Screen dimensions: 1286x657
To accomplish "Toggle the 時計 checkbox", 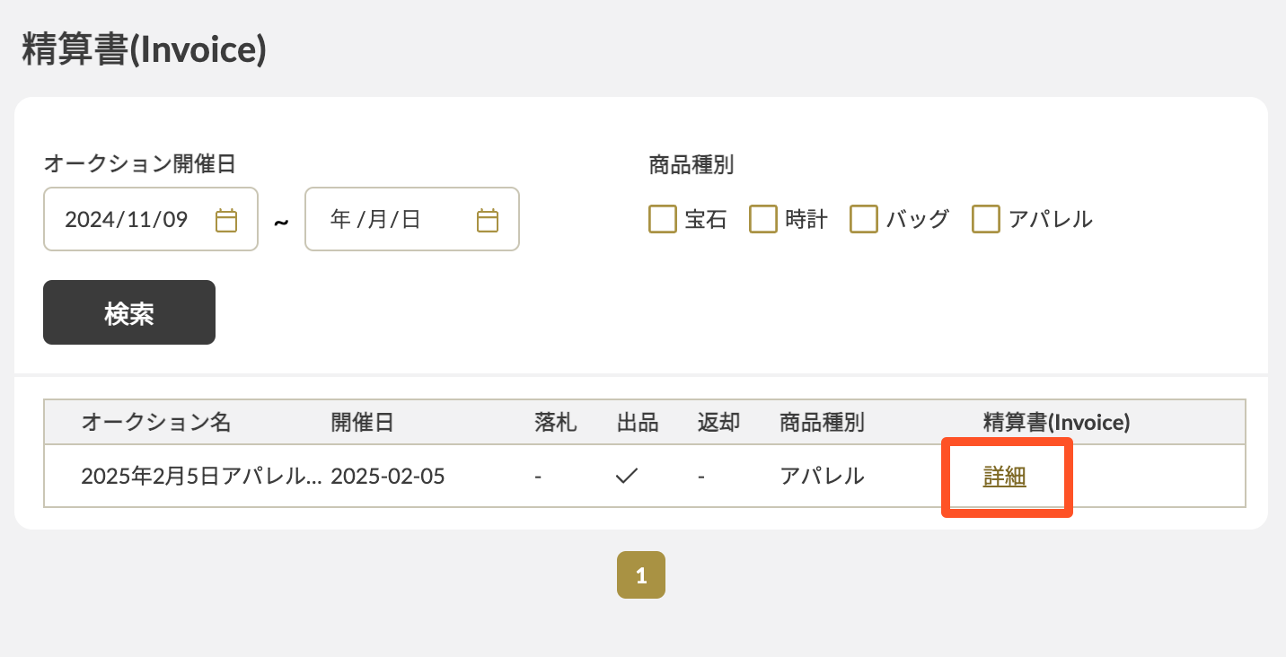I will pos(763,219).
